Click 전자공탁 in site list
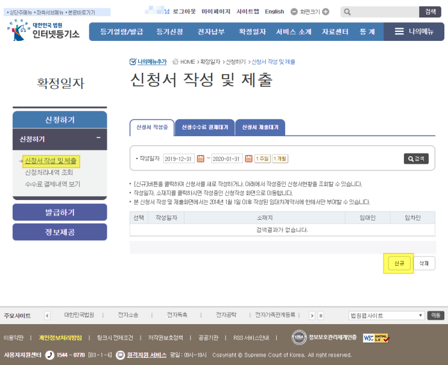448x365 pixels. pyautogui.click(x=226, y=315)
